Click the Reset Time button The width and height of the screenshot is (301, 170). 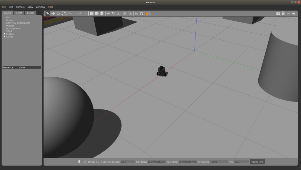click(x=257, y=162)
